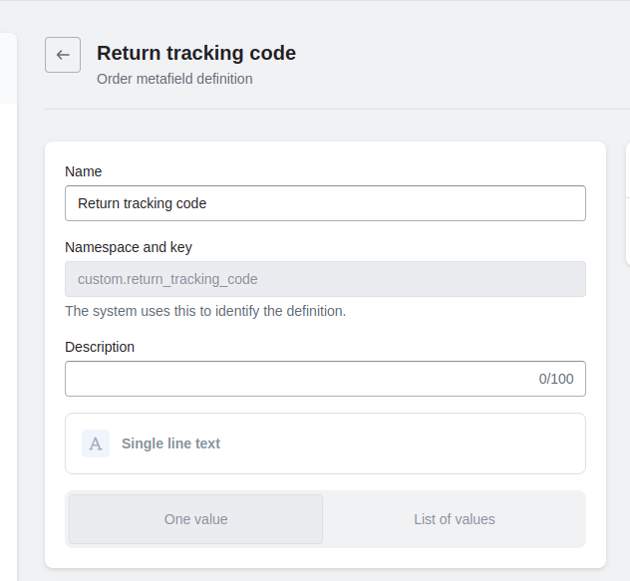Open the Single line text type selector
630x581 pixels.
click(325, 443)
